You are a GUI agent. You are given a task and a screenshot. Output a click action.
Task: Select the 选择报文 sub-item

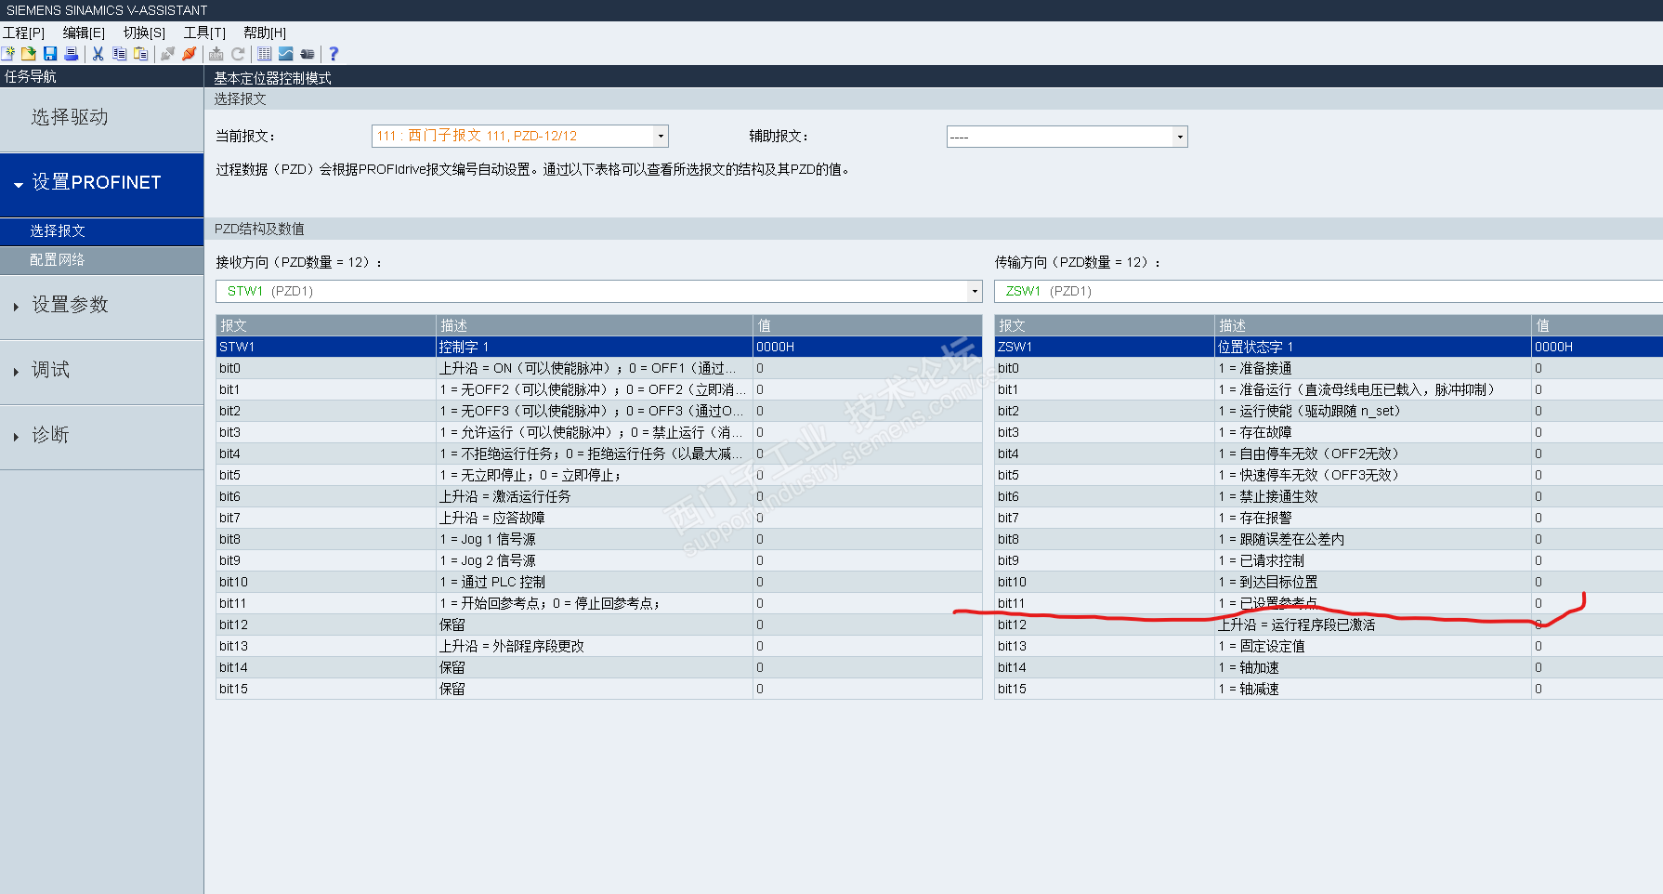tap(101, 230)
